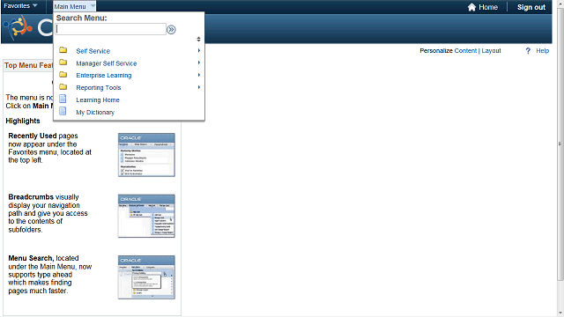Open the My Dictionary menu item
Viewport: 564px width, 317px height.
tap(95, 112)
